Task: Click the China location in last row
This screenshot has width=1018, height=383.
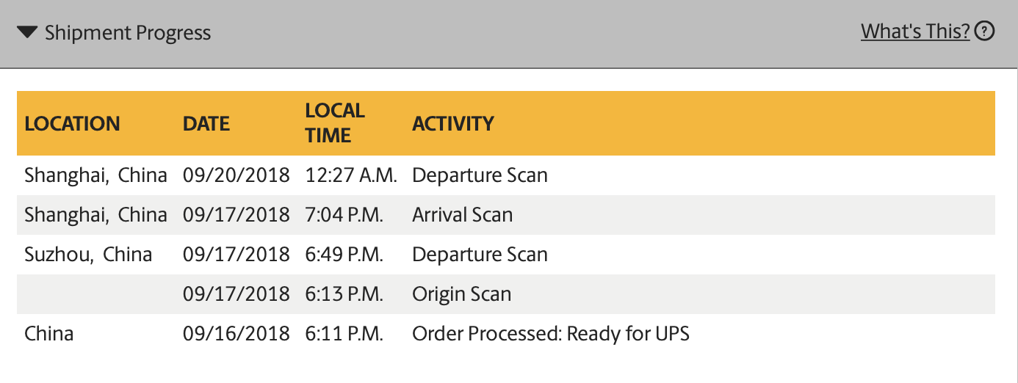Action: (49, 334)
